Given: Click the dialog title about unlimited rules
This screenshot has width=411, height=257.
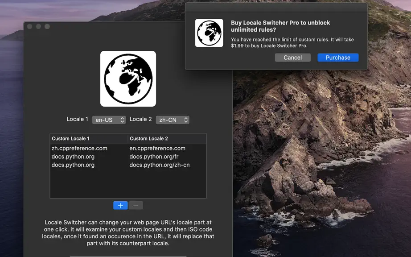Looking at the screenshot, I should (x=280, y=26).
